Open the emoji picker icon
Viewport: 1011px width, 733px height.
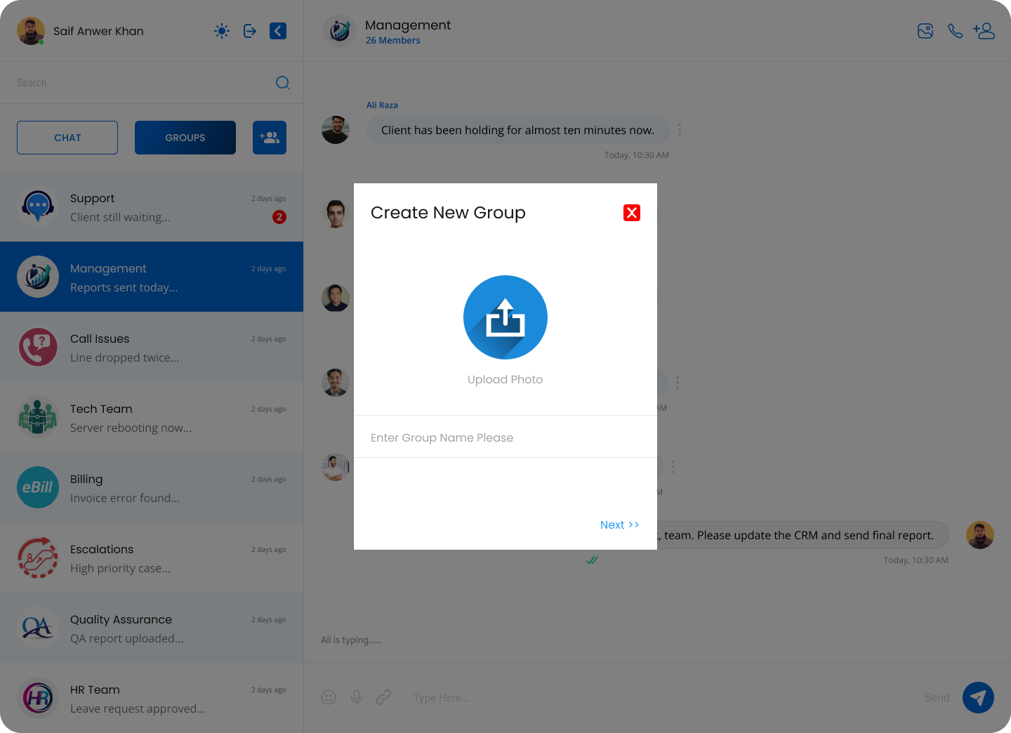tap(329, 697)
